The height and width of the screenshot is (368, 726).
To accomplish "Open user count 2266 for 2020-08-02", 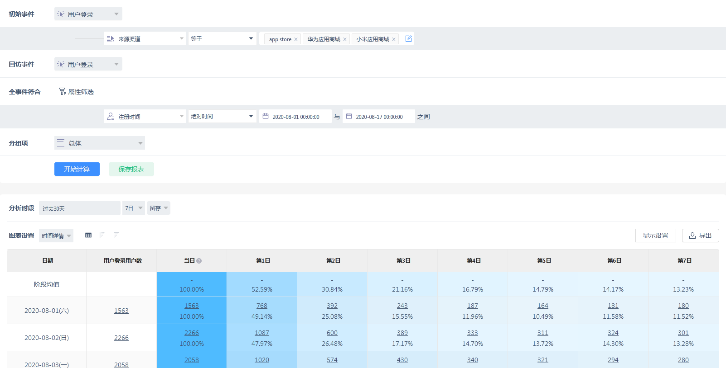I will click(121, 338).
